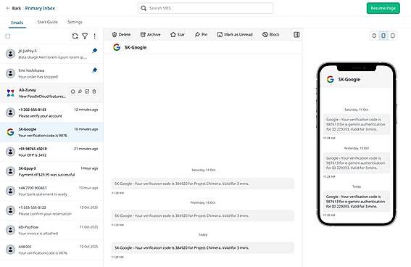411x267 pixels.
Task: Pin the open conversation
Action: (201, 35)
